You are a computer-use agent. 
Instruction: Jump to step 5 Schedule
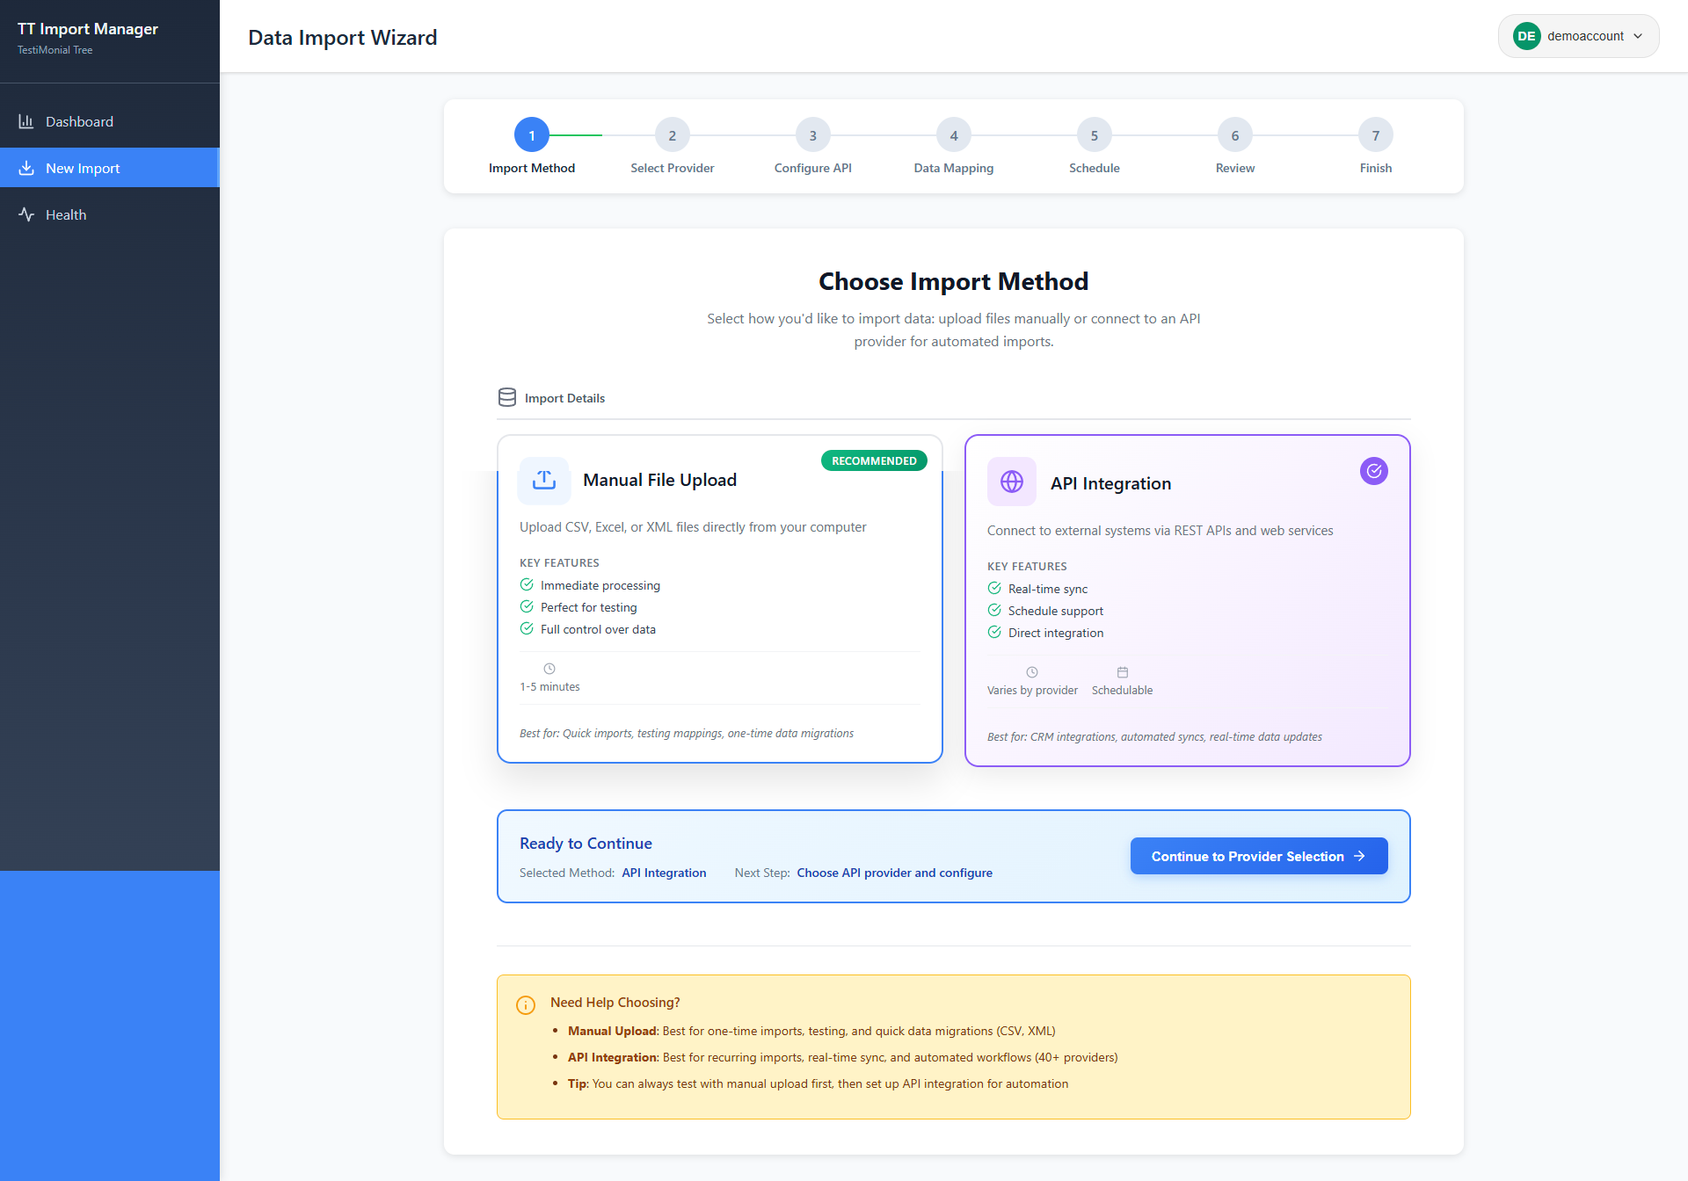1094,135
